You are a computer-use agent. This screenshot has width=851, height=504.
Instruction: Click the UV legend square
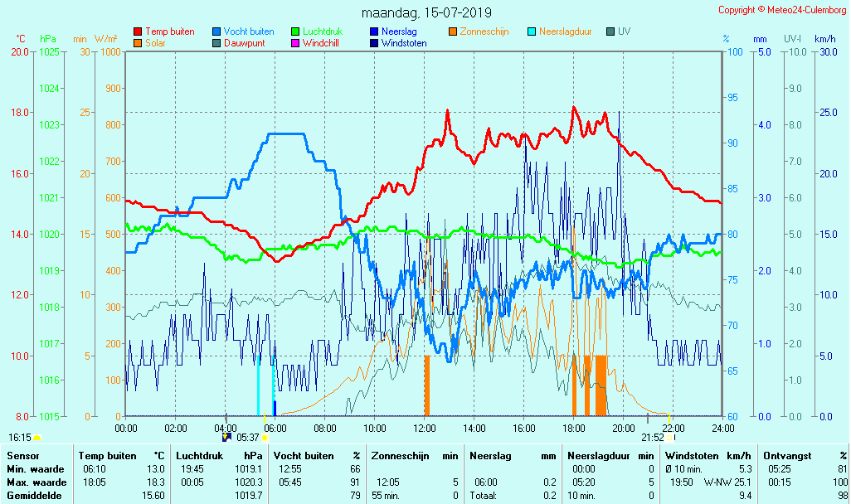pyautogui.click(x=610, y=31)
